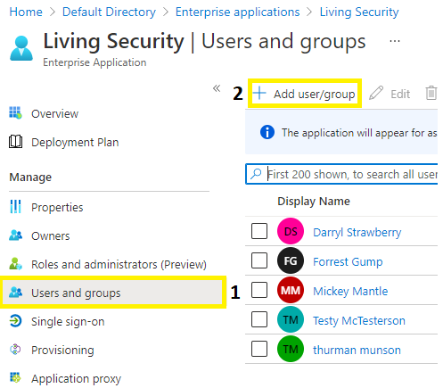The width and height of the screenshot is (443, 388).
Task: Click the Deployment Plan book icon
Action: pos(15,142)
